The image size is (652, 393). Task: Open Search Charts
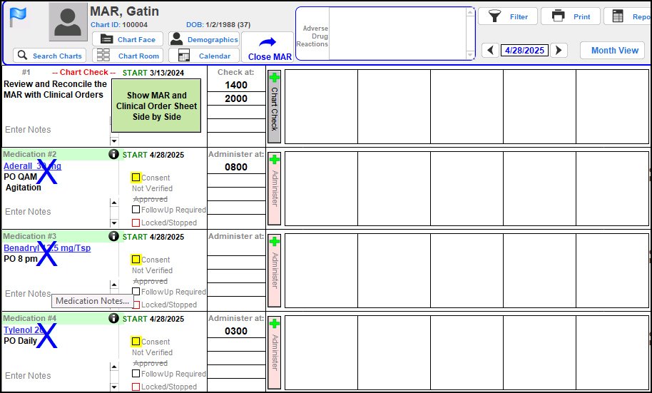pos(49,56)
